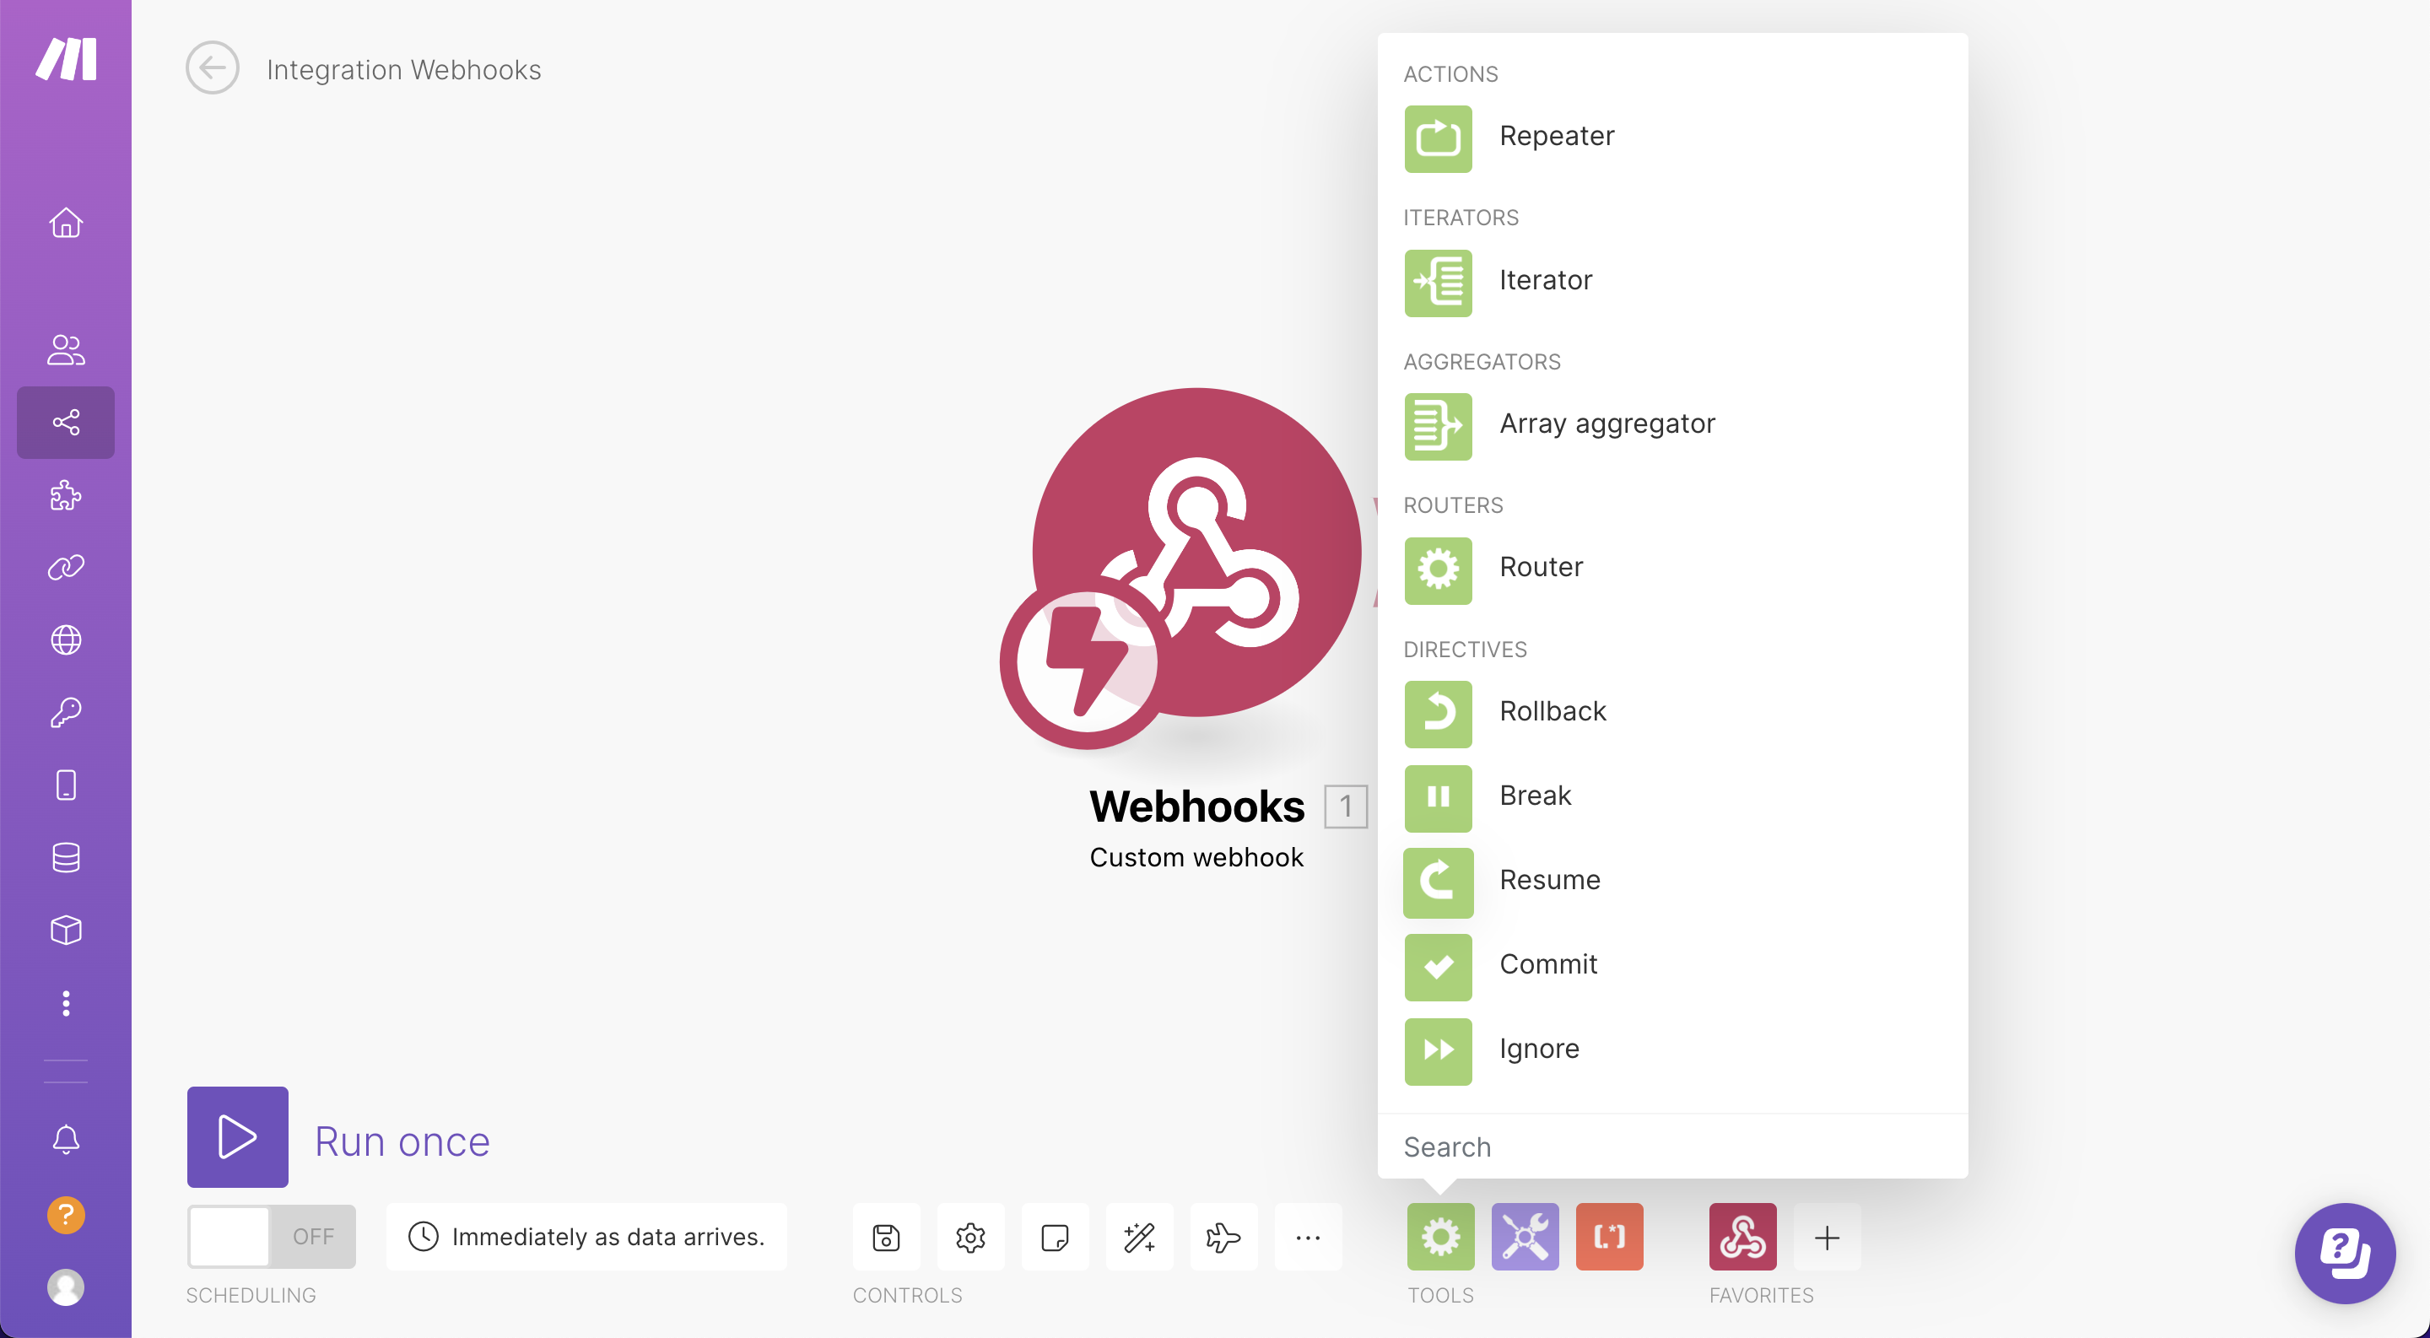Select the Array aggregator module
The width and height of the screenshot is (2430, 1338).
point(1606,424)
